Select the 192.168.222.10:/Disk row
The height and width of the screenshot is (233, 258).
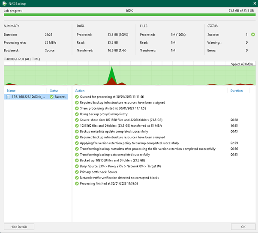(36, 97)
